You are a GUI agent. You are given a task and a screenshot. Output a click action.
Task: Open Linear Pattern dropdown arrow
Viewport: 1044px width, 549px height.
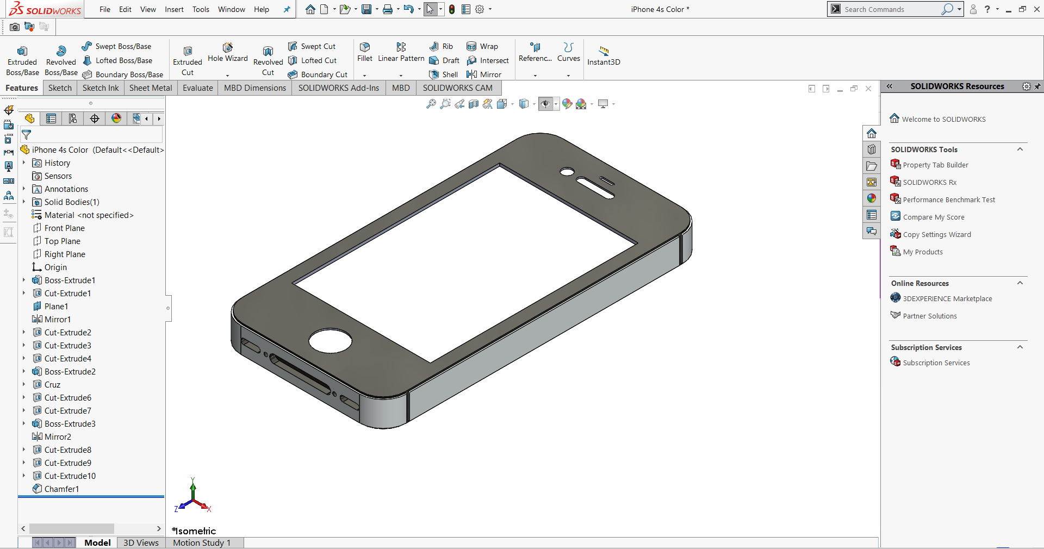click(x=401, y=76)
